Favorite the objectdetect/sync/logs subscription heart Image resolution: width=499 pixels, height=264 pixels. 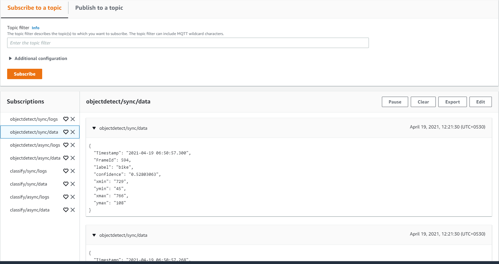[x=66, y=119]
